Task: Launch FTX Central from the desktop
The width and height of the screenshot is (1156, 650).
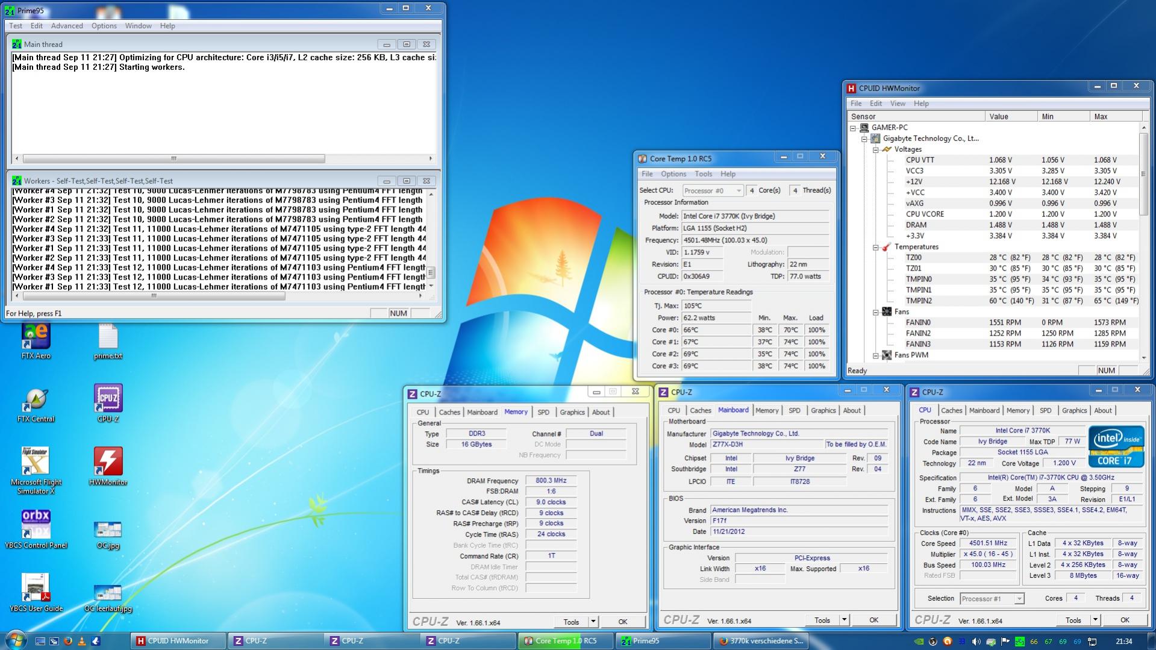Action: point(36,405)
